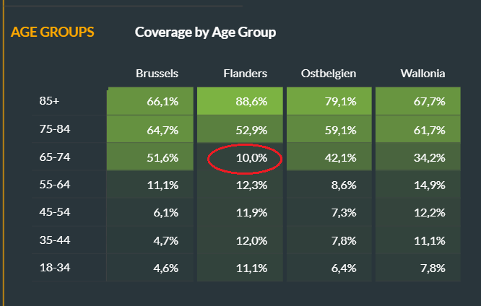The image size is (481, 306).
Task: Click the AGE GROUPS section heading
Action: [x=53, y=32]
